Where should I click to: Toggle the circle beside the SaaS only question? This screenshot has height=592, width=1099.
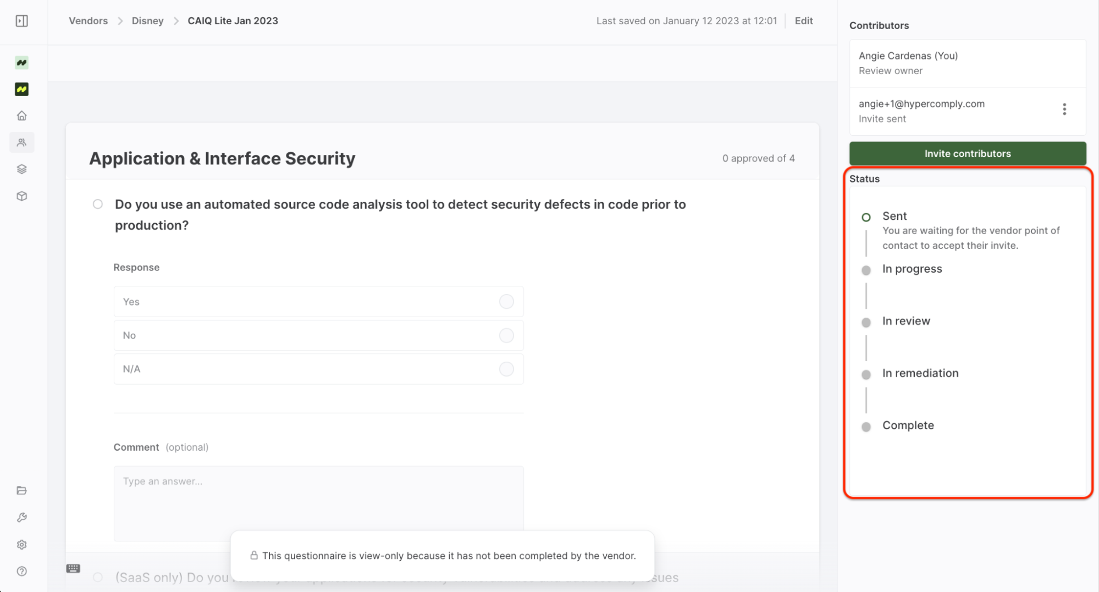click(98, 577)
